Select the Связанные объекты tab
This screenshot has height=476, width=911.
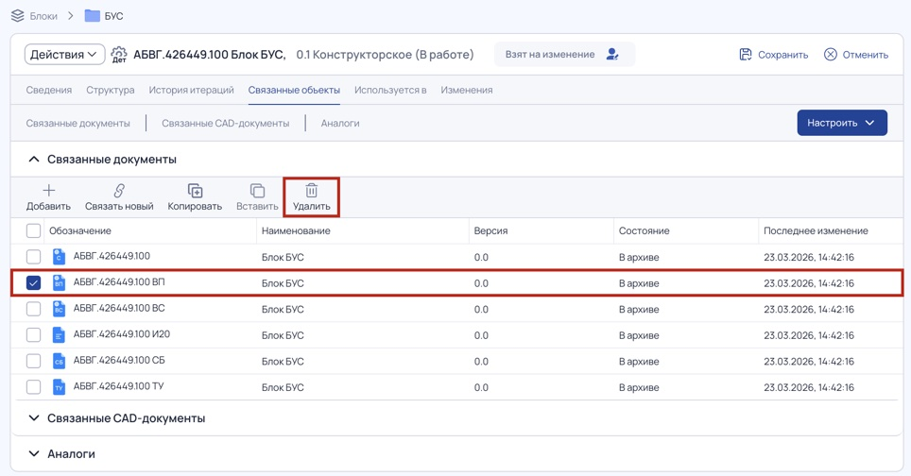tap(294, 90)
